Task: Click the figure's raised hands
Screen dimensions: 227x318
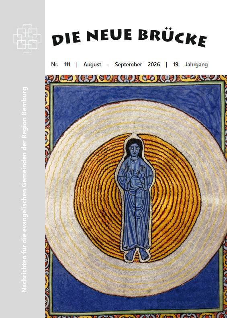Action: point(135,172)
